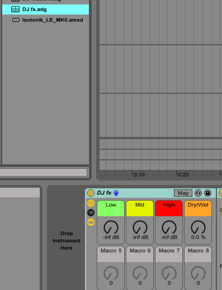This screenshot has height=290, width=222.
Task: Click the Macro 8 knob
Action: coord(198,273)
